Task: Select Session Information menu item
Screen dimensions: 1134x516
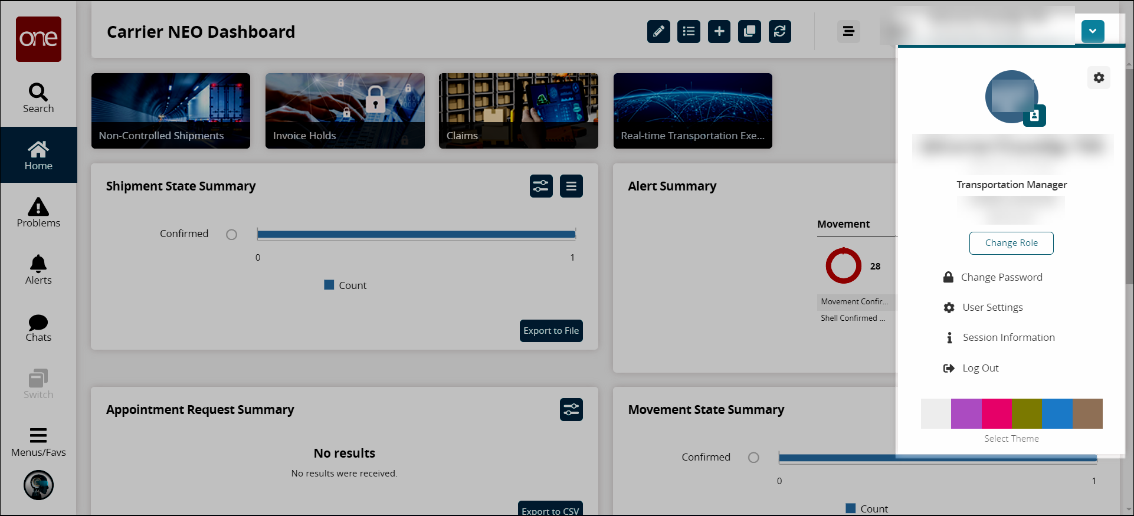Action: click(999, 337)
